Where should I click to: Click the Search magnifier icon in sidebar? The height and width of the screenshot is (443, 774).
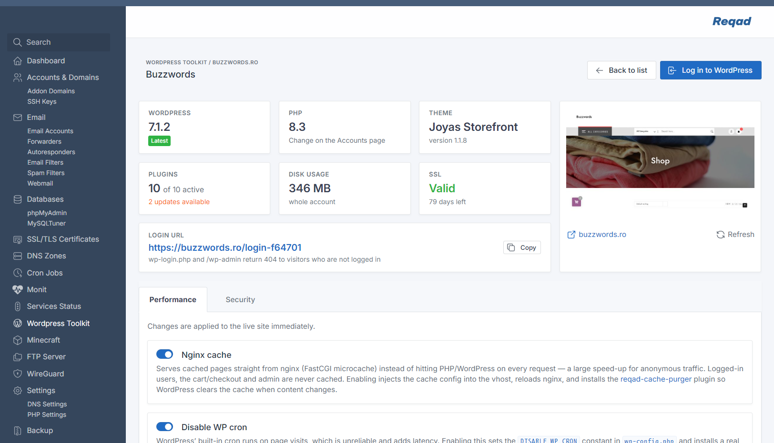pyautogui.click(x=18, y=42)
